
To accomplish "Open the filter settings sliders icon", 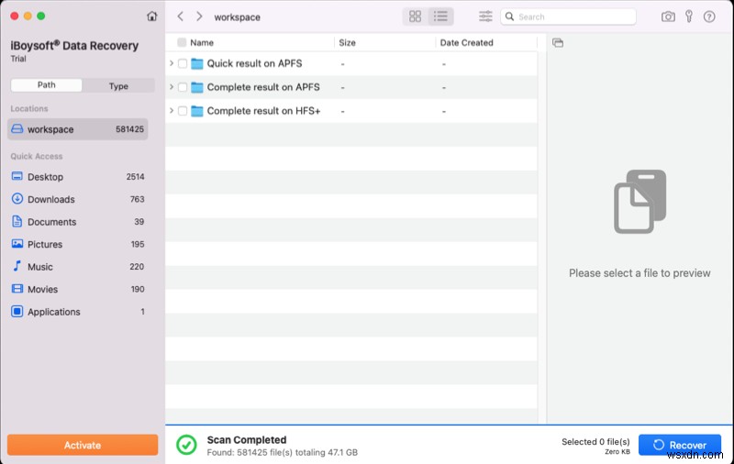I will 485,17.
